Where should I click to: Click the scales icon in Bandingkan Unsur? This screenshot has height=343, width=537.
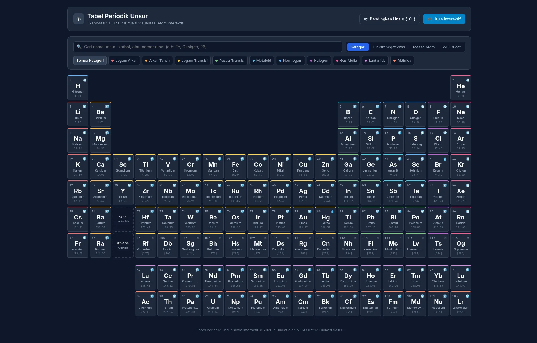366,19
